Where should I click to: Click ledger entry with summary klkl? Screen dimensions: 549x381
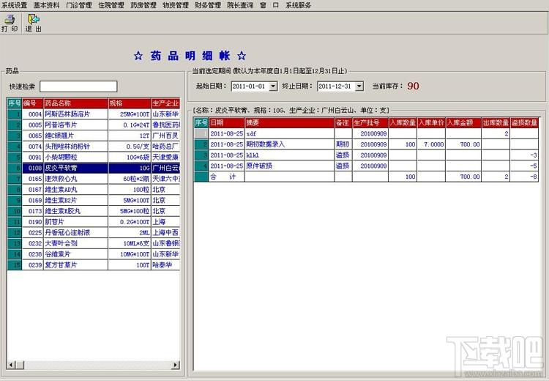366,155
